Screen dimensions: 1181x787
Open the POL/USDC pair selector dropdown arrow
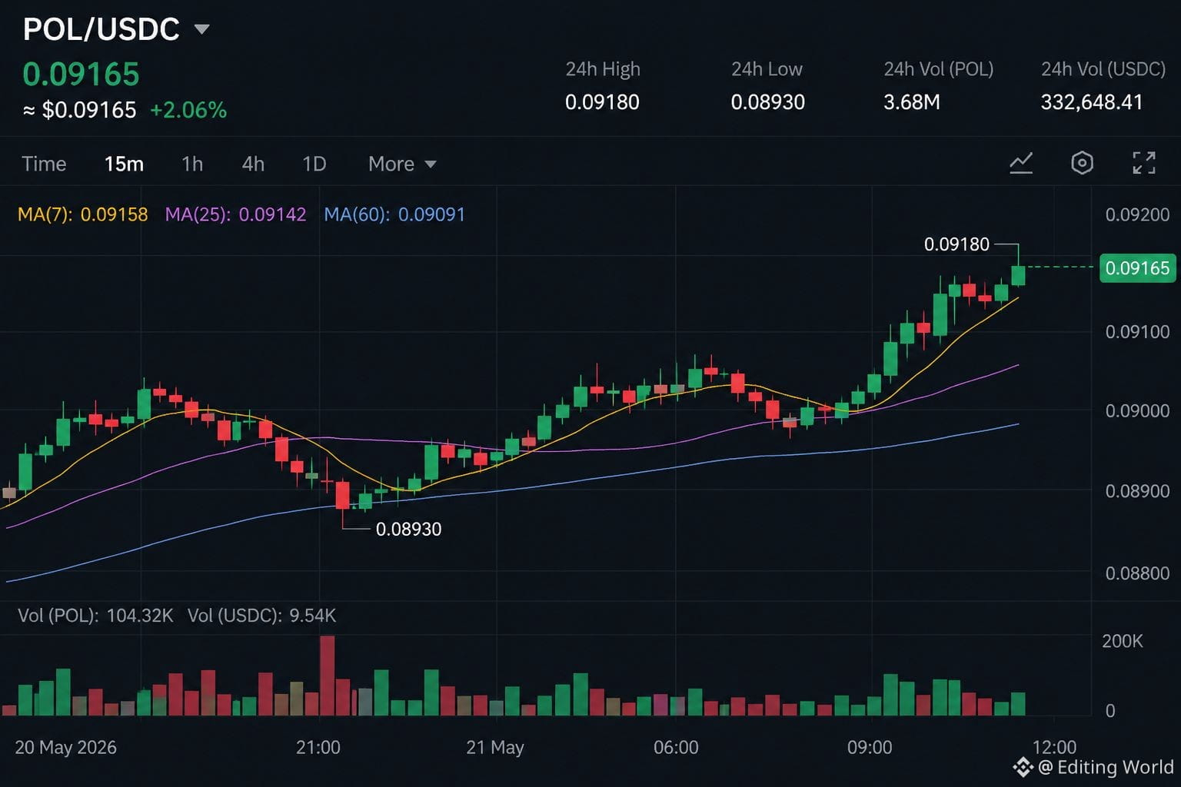(x=201, y=29)
